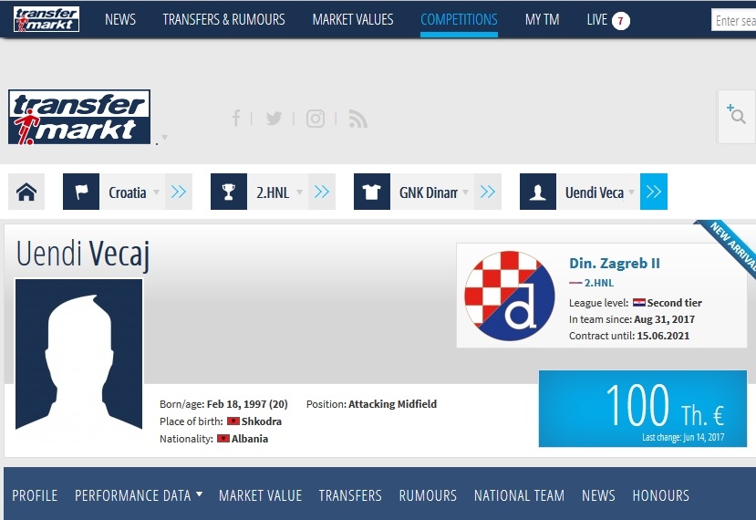Expand the Uendi Veca player dropdown

coord(631,192)
